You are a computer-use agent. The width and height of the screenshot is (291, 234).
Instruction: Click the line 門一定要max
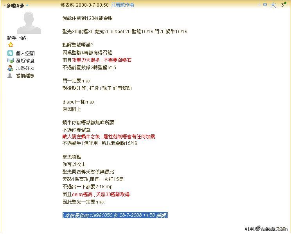pos(76,80)
